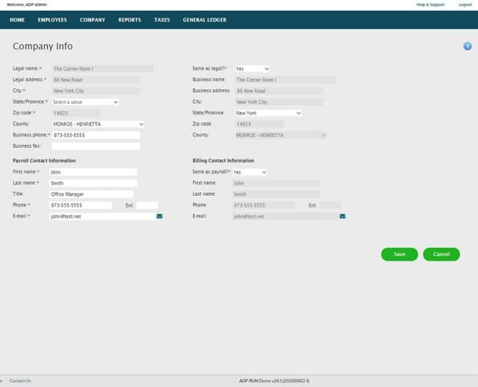This screenshot has width=478, height=387.
Task: Open the 'Same as payroll?' dropdown
Action: coord(248,172)
